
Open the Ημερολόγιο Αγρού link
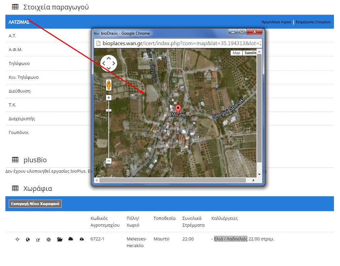click(x=276, y=22)
